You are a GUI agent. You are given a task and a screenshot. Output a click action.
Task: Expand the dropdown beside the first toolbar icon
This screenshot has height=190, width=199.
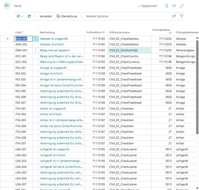click(22, 16)
